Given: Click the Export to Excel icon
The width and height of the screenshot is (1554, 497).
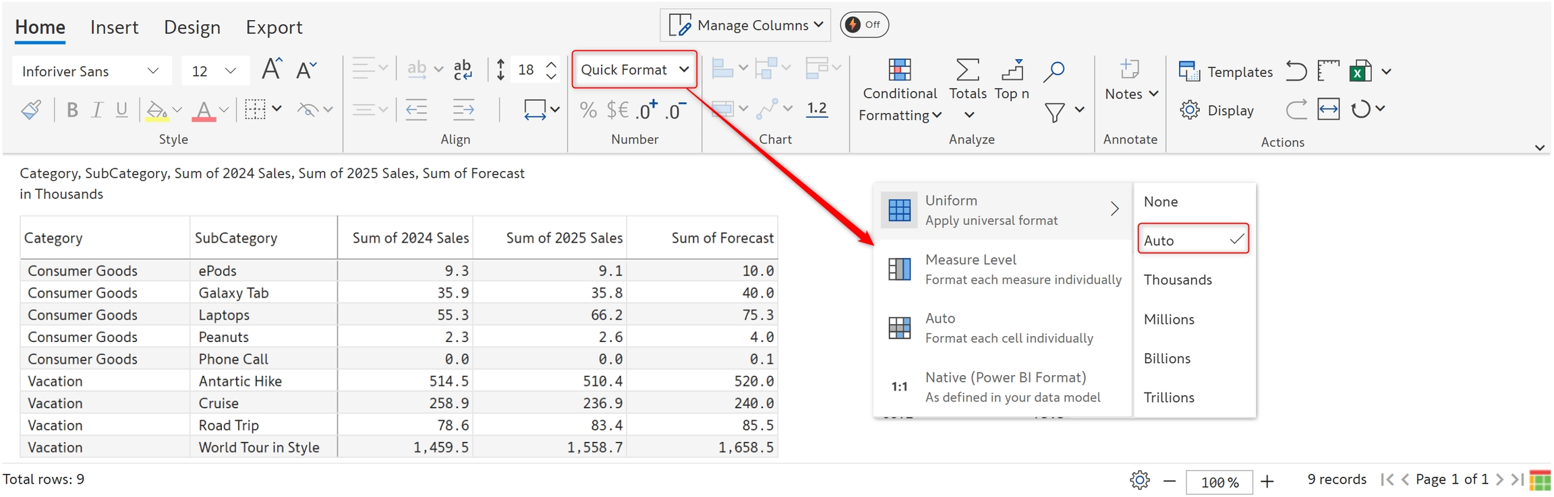Looking at the screenshot, I should tap(1360, 71).
